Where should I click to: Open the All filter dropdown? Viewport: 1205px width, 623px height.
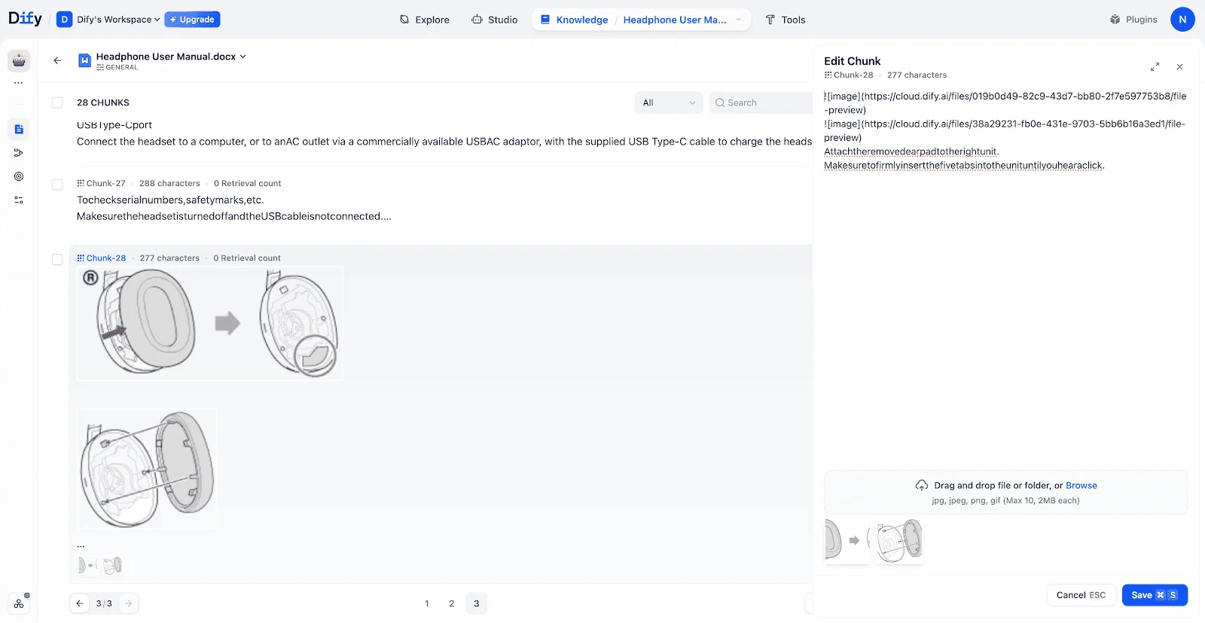[668, 102]
